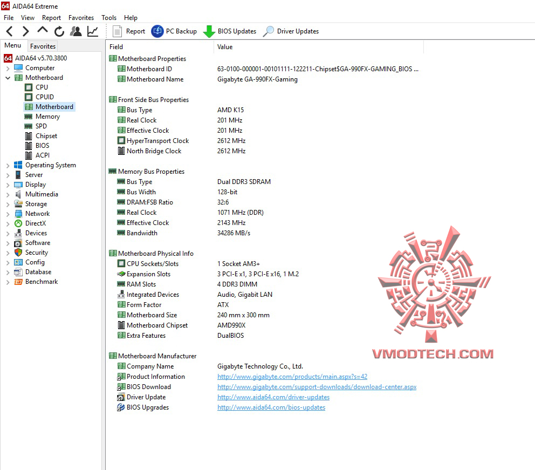Open the View menu

point(28,18)
